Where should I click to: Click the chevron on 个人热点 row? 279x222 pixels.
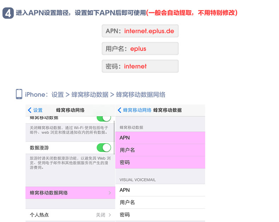110,215
